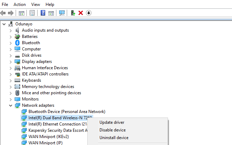The width and height of the screenshot is (232, 145).
Task: Open the Properties toolbar icon
Action: click(x=32, y=13)
